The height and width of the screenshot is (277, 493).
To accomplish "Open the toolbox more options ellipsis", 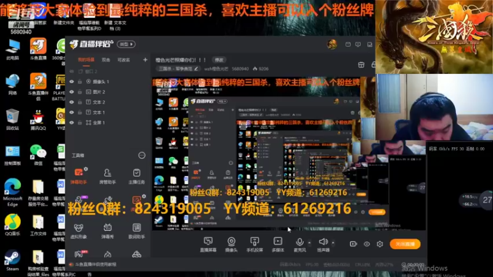I will pos(142,155).
